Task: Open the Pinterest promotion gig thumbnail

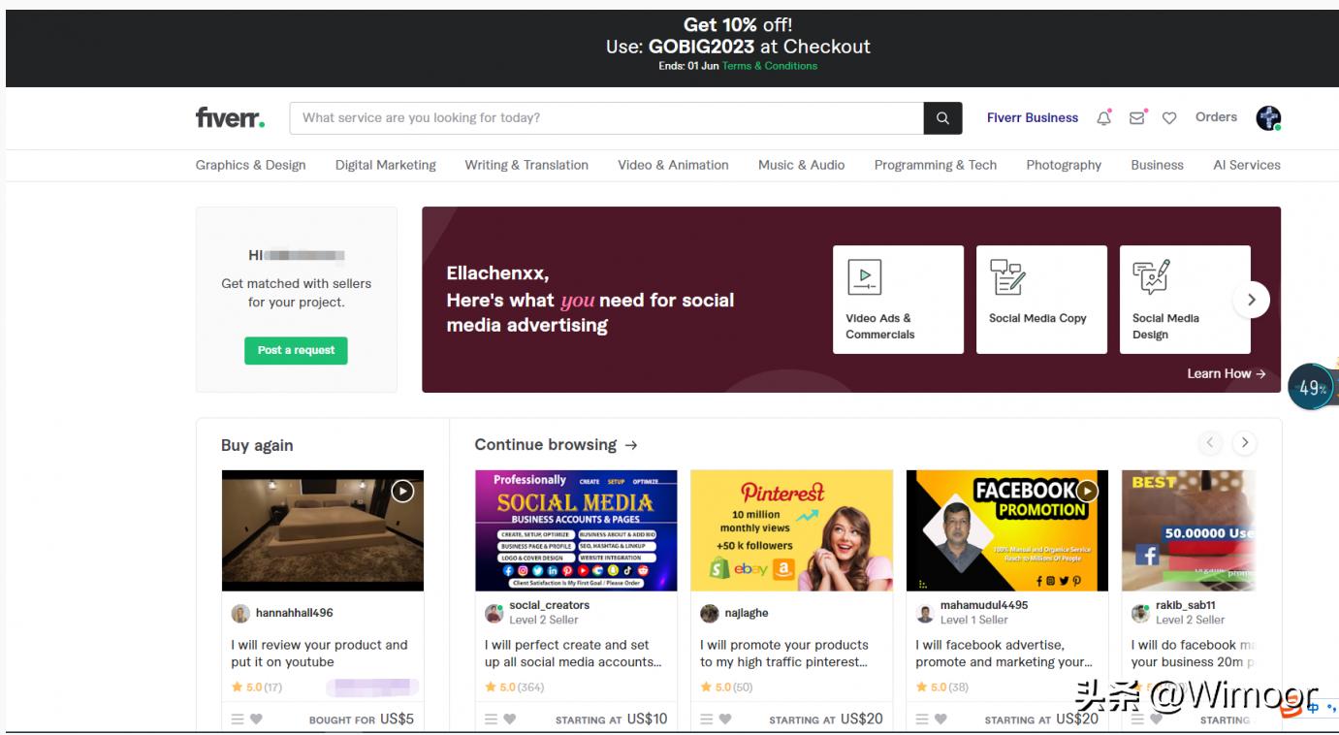Action: coord(791,530)
